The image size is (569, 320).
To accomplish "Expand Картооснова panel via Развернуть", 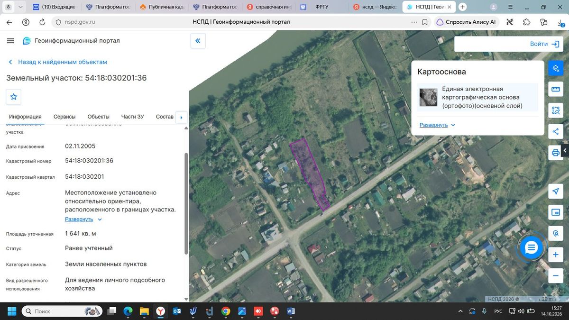I will (x=437, y=125).
